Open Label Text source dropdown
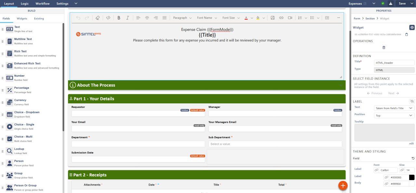 click(x=394, y=108)
